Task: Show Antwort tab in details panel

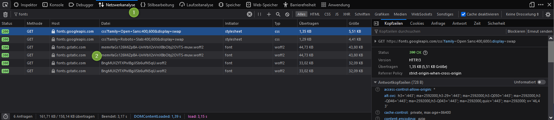Action: click(x=459, y=23)
